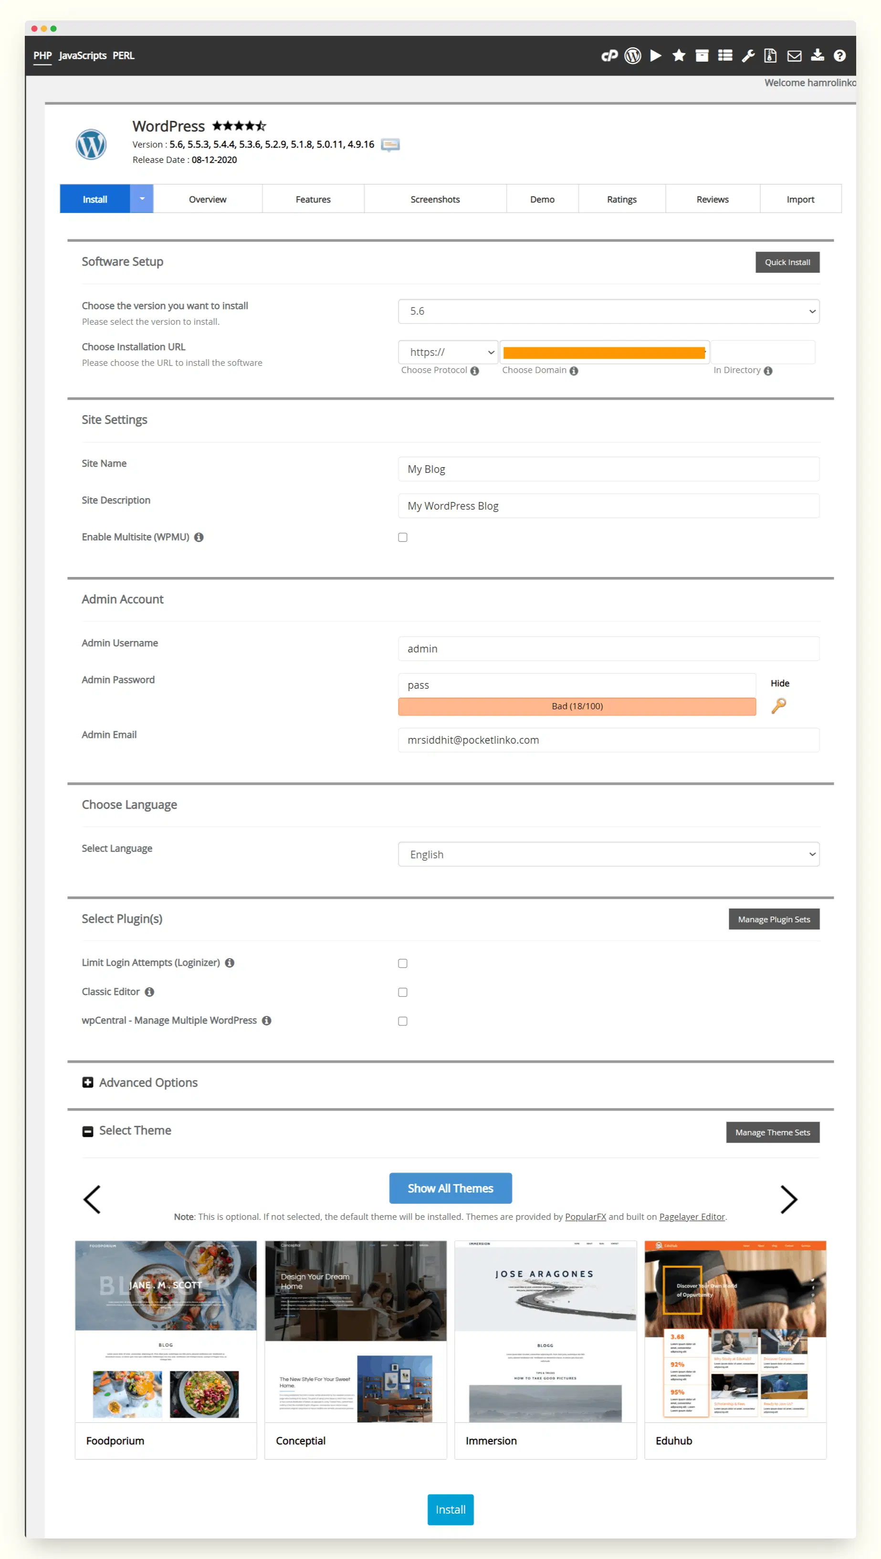
Task: Click the In Directory input field
Action: point(763,352)
